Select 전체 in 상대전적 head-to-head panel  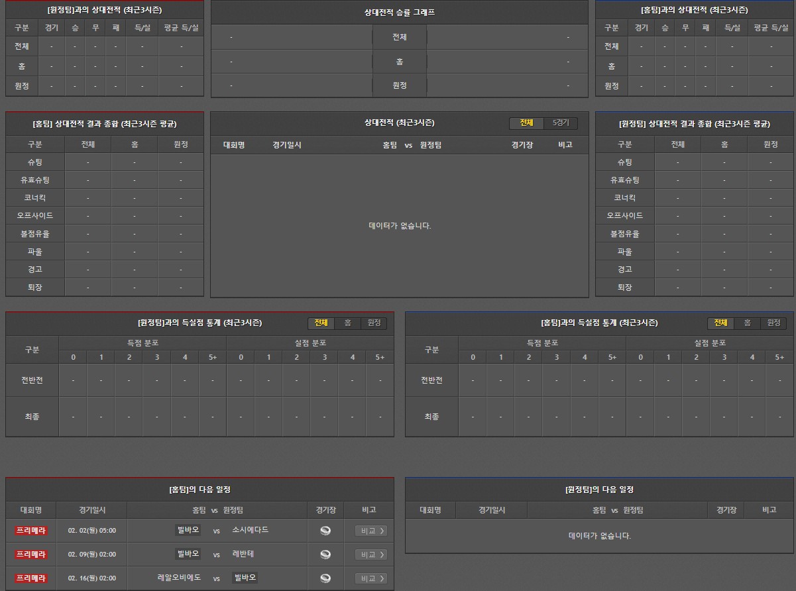[x=526, y=123]
